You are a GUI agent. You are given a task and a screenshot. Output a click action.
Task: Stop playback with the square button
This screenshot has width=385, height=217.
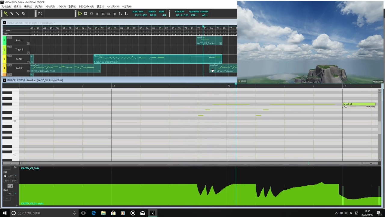(x=86, y=14)
